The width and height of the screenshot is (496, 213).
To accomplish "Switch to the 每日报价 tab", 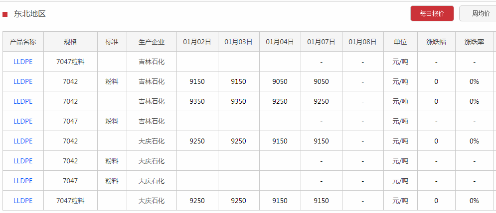I will (x=432, y=13).
